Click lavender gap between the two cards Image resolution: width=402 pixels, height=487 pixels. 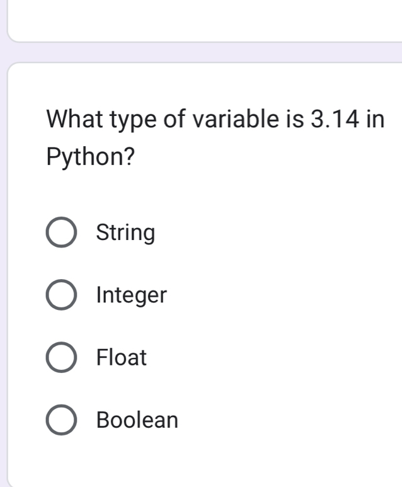point(202,52)
